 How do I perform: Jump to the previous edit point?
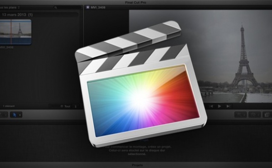[x=211, y=106]
